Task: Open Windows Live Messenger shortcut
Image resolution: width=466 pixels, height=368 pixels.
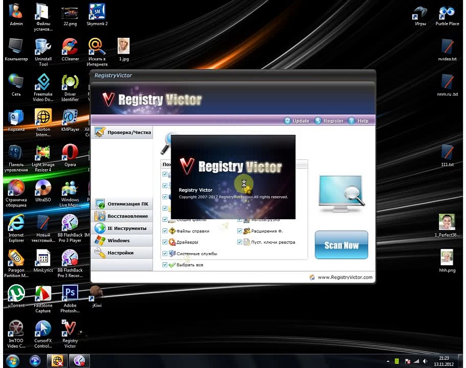Action: [x=70, y=193]
